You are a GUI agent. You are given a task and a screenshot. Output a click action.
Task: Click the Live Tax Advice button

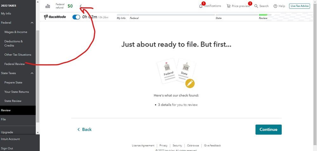pos(299,6)
